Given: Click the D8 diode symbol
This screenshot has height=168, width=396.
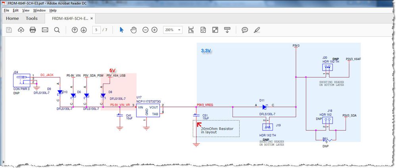Looking at the screenshot, I should [x=103, y=95].
